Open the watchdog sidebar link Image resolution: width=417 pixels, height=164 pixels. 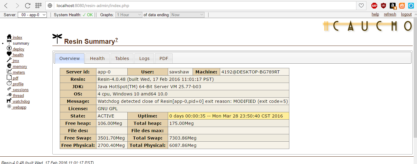pos(21,101)
